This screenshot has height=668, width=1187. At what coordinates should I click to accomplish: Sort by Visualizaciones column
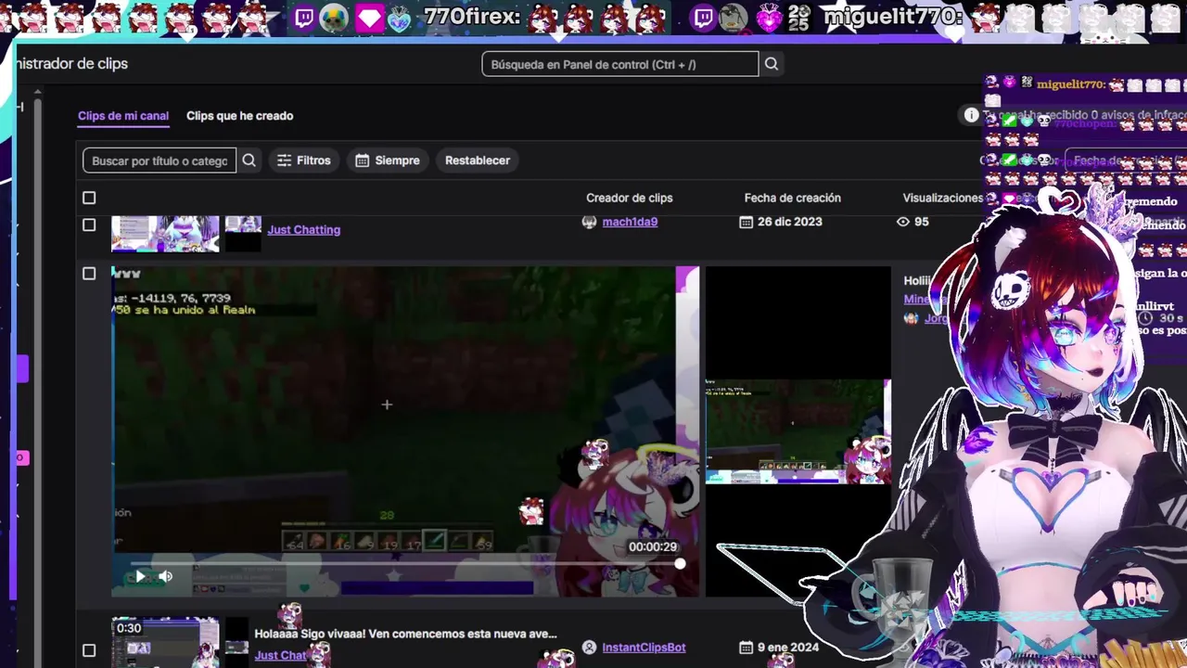942,198
